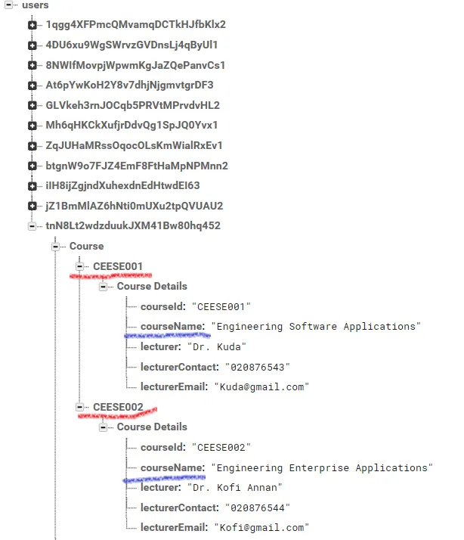Click Course Details label under CEESE001
This screenshot has width=464, height=540.
(x=152, y=286)
